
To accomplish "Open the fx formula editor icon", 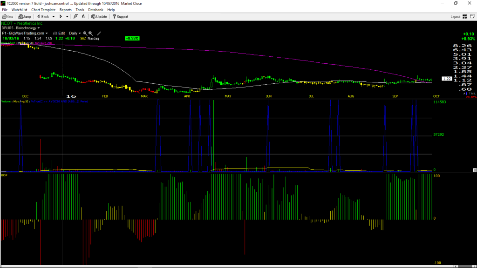I will 83,17.
